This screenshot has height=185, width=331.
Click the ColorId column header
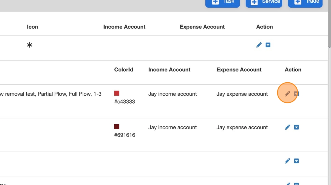coord(124,70)
